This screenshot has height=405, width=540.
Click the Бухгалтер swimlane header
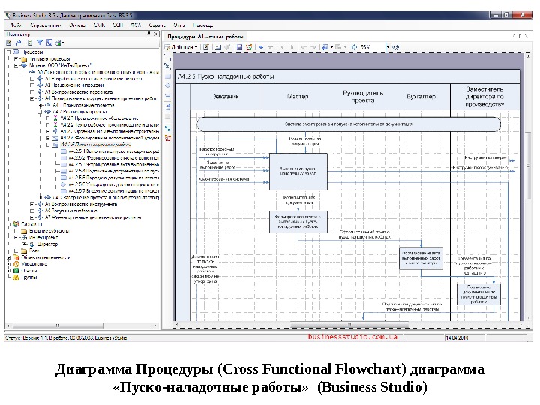[421, 97]
